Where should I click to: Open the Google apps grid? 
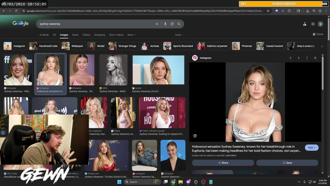click(x=313, y=24)
